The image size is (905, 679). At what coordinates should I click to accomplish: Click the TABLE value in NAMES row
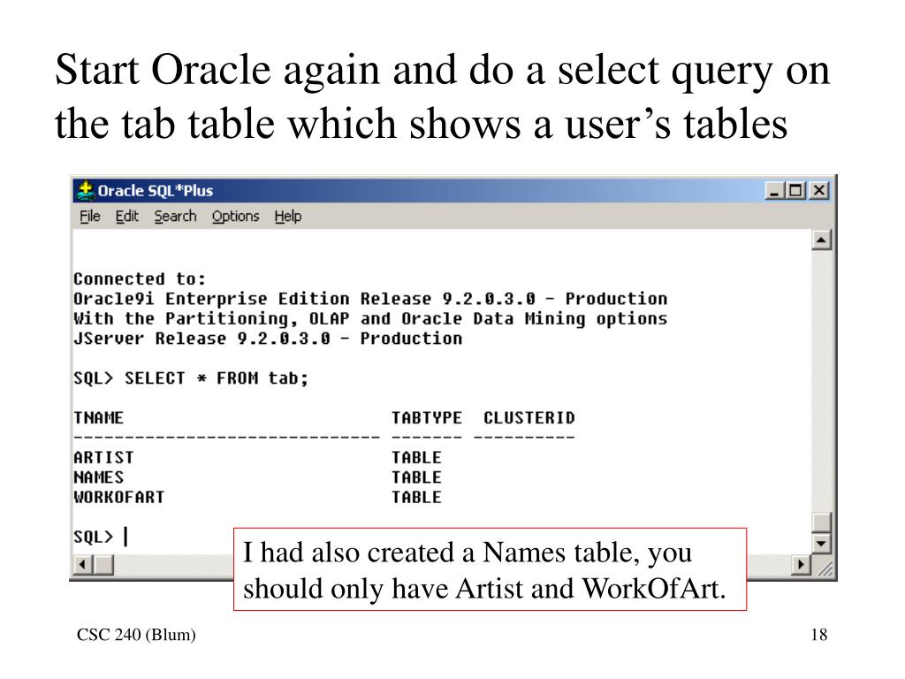point(417,477)
